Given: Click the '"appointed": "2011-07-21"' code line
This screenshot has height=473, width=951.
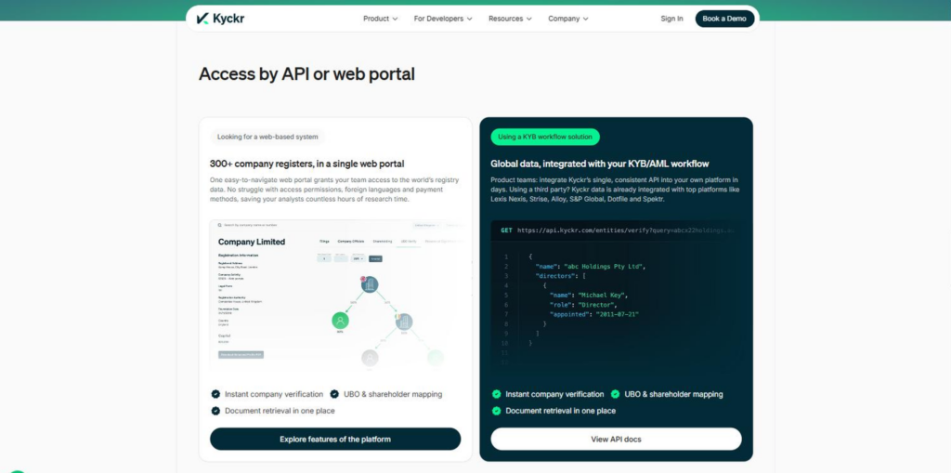Looking at the screenshot, I should pos(594,314).
